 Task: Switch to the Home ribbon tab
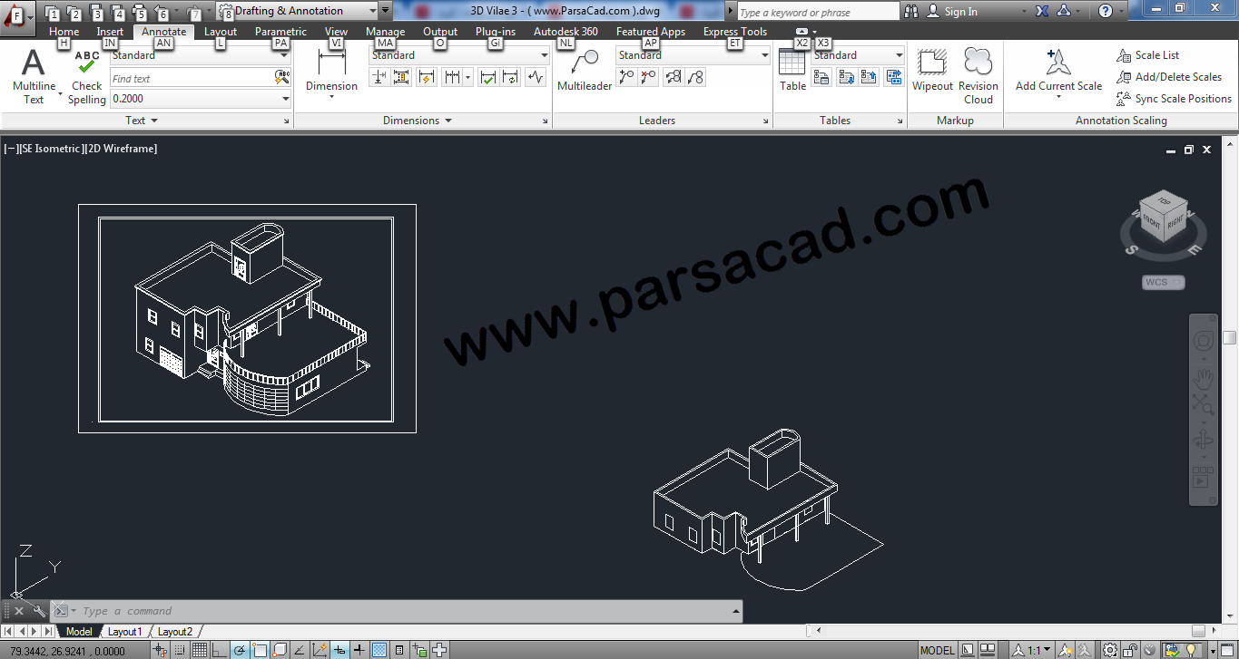tap(64, 32)
